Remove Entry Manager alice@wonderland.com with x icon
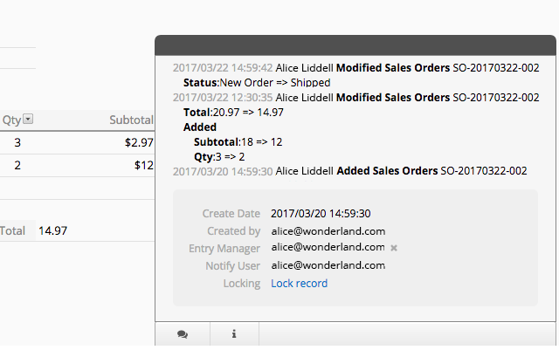Image resolution: width=559 pixels, height=350 pixels. [x=394, y=248]
